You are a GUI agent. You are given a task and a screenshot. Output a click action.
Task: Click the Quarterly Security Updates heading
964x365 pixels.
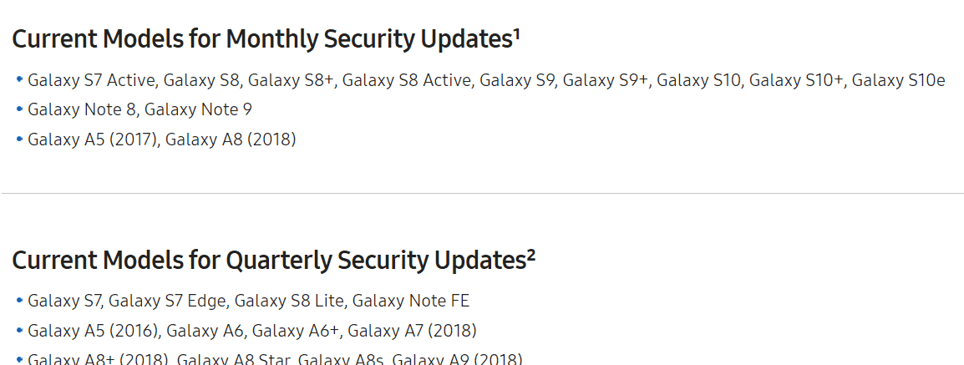[269, 261]
